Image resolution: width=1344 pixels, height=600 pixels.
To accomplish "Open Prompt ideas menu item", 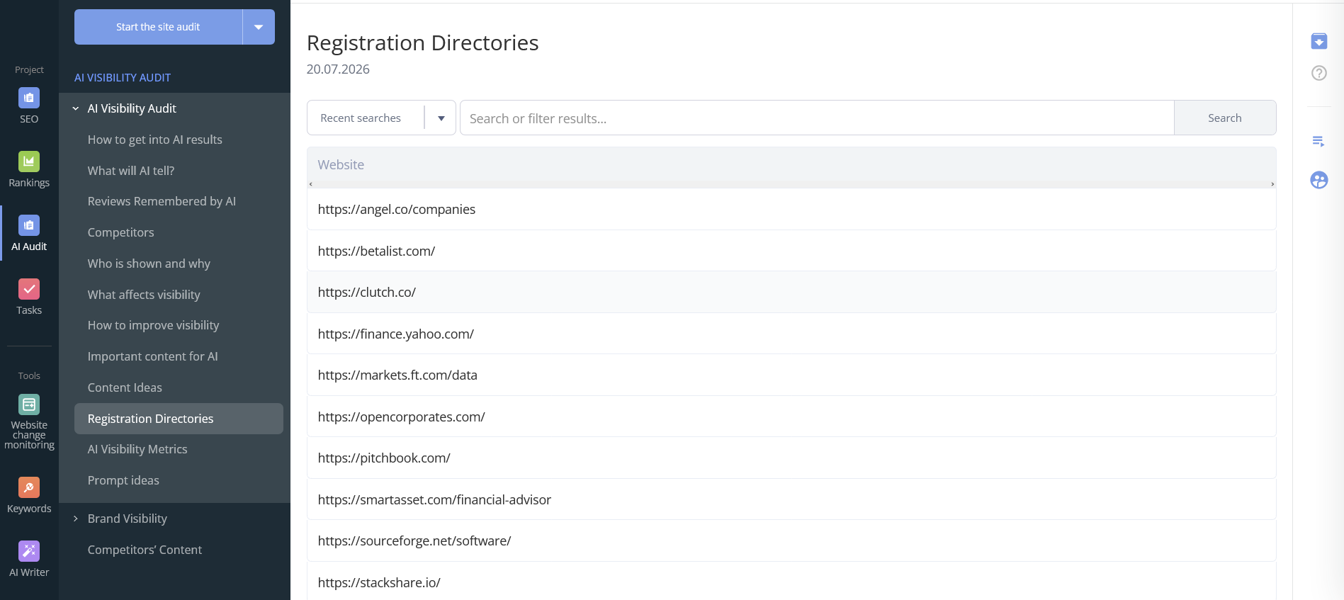I will [x=123, y=480].
